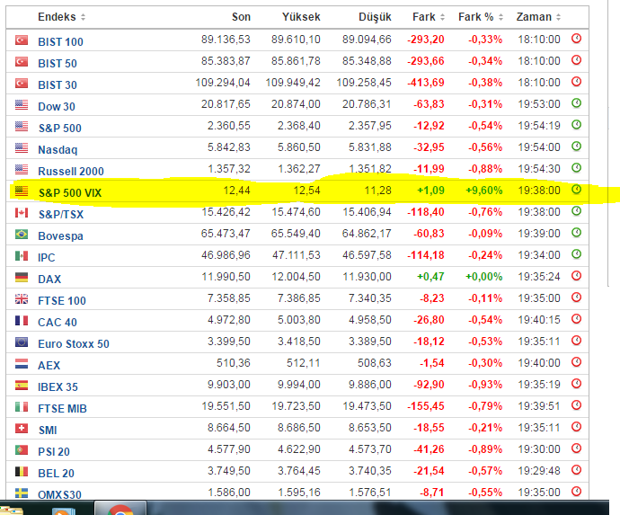Image resolution: width=620 pixels, height=515 pixels.
Task: Open the S&P 500 index link
Action: pyautogui.click(x=59, y=129)
